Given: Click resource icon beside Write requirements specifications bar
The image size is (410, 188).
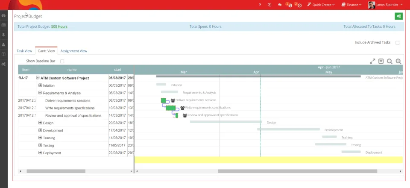Looking at the screenshot, I should 182,108.
